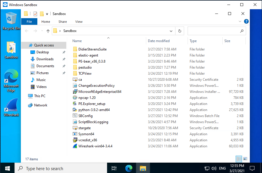Viewport: 262px width, 173px height.
Task: Select the ChangeExecutionPolicy PowerShell script
Action: [x=96, y=86]
